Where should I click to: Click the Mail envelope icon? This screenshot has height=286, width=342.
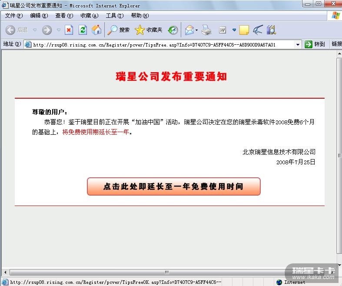(x=189, y=30)
